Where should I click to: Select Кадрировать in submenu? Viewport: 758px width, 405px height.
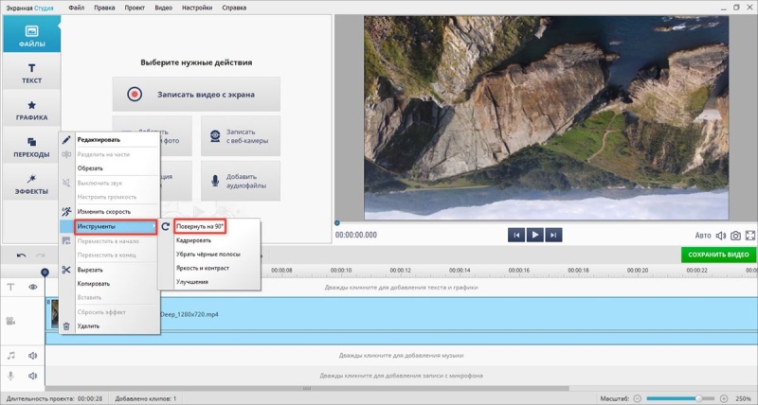coord(194,240)
